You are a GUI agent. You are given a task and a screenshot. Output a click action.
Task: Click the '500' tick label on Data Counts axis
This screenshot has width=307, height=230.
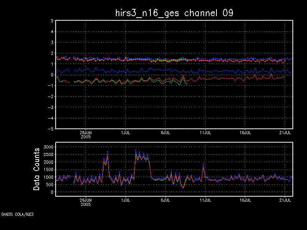[49, 185]
